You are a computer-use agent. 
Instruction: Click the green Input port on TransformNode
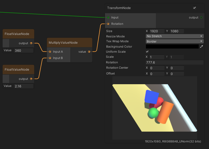(108, 18)
